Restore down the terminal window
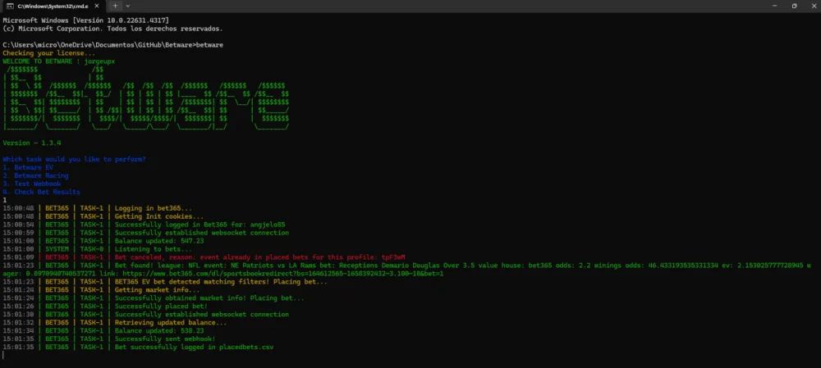The image size is (821, 368). point(794,6)
